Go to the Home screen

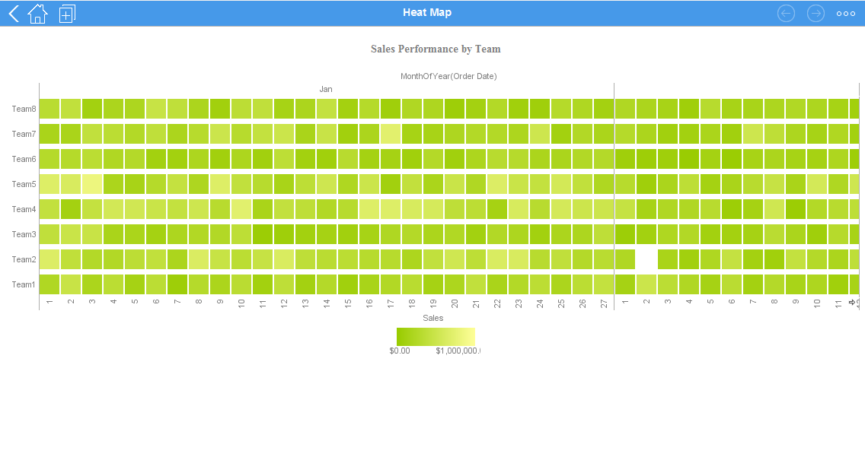[37, 13]
